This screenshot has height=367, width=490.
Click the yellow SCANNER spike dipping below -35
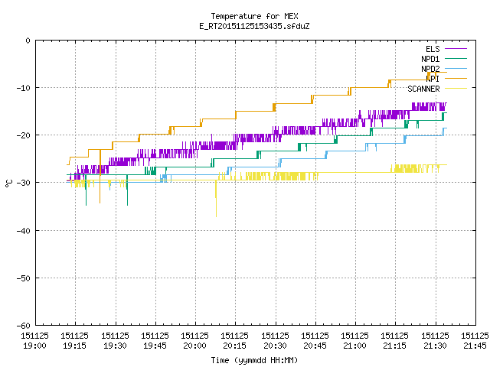coord(216,200)
